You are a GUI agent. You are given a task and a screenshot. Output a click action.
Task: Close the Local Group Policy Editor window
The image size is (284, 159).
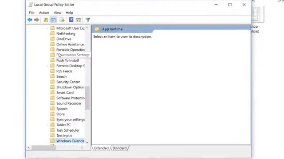244,5
